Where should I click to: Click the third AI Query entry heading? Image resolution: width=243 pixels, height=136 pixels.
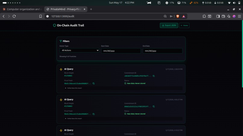click(69, 130)
